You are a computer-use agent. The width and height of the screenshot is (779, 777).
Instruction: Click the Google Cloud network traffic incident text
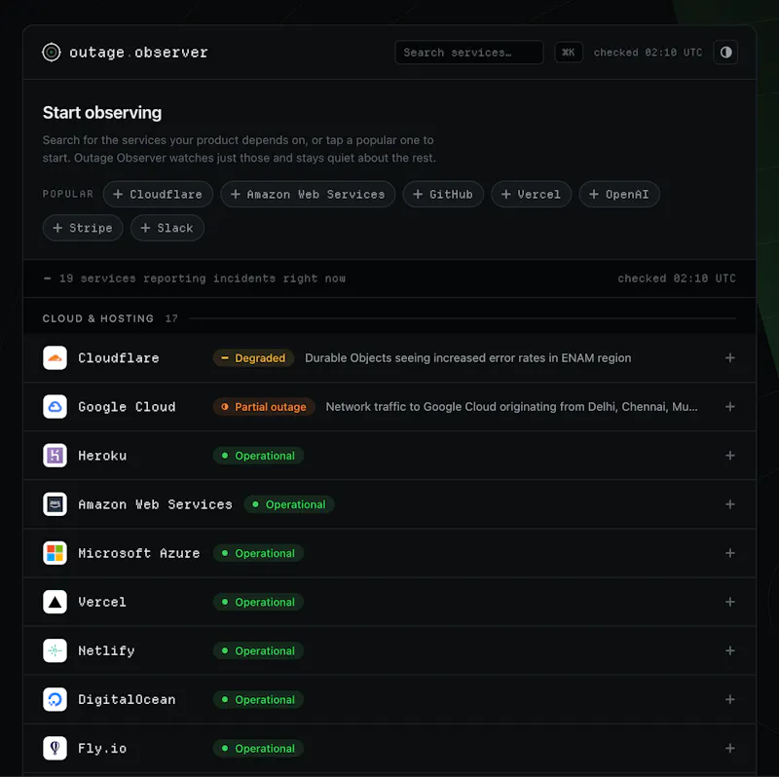coord(512,406)
